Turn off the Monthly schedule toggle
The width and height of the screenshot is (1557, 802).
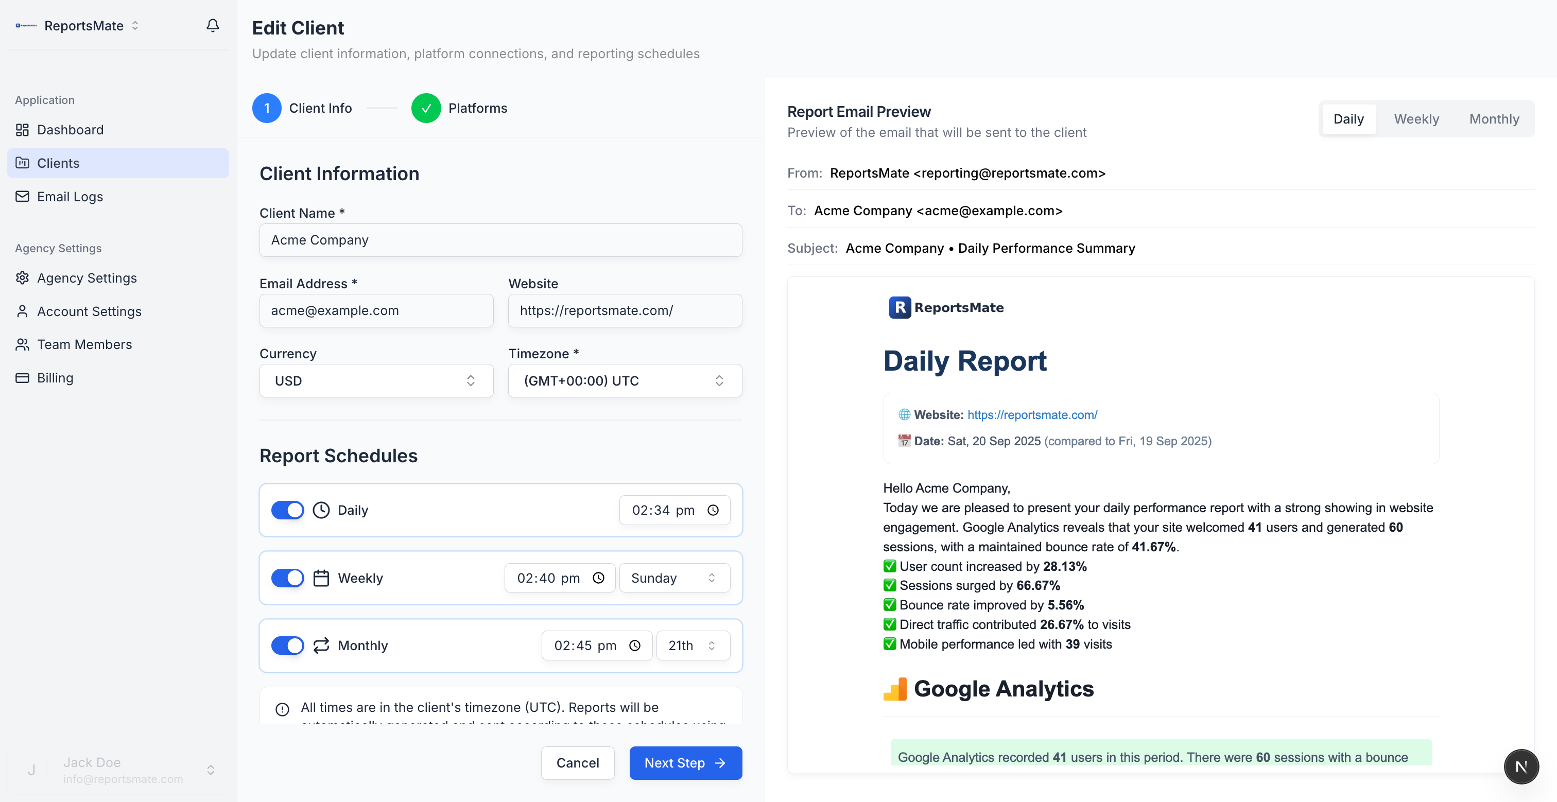[288, 646]
